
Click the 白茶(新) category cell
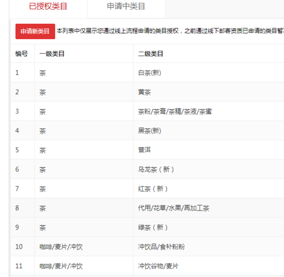point(150,73)
